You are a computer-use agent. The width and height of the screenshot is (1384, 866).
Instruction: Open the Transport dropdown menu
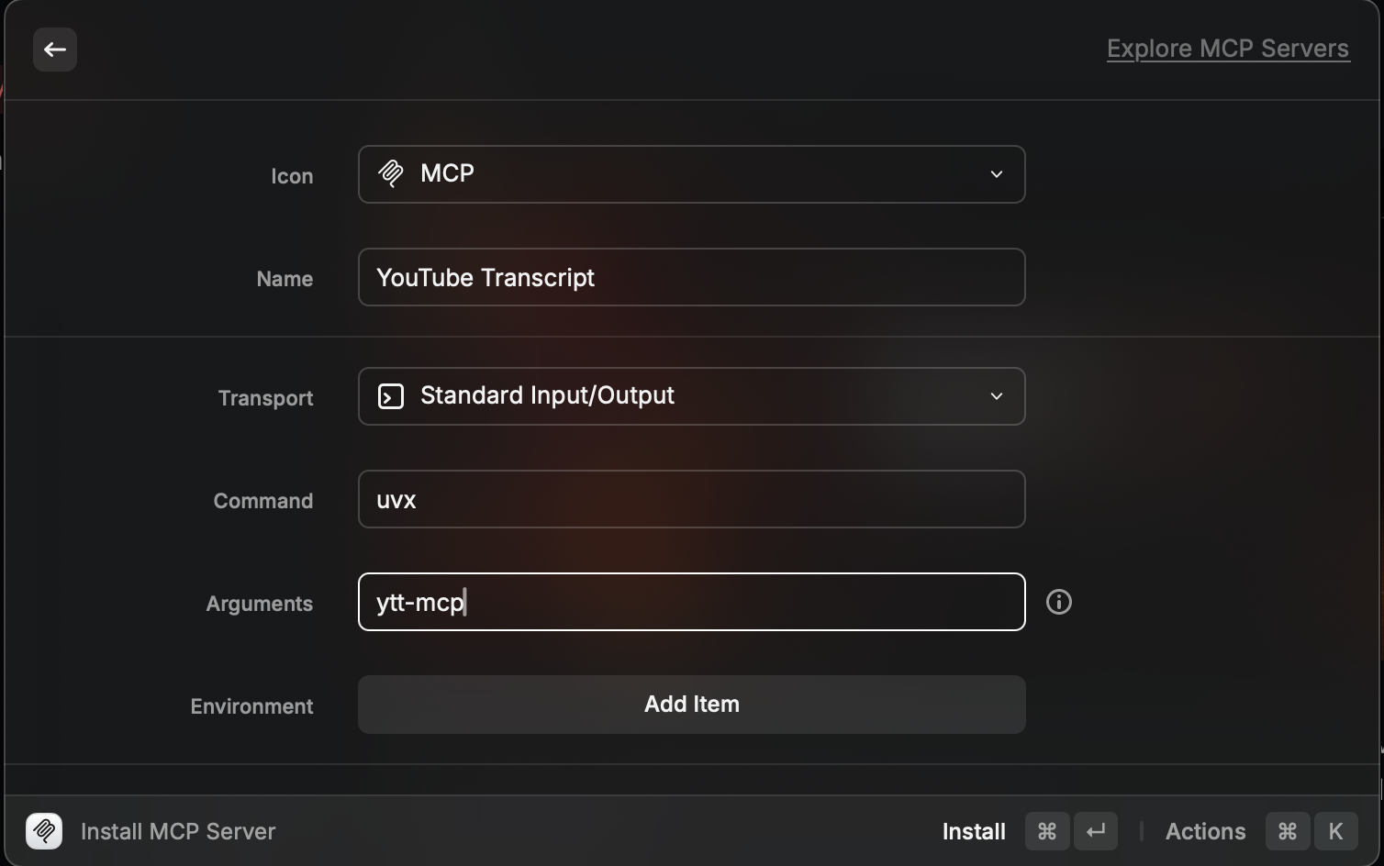[691, 396]
